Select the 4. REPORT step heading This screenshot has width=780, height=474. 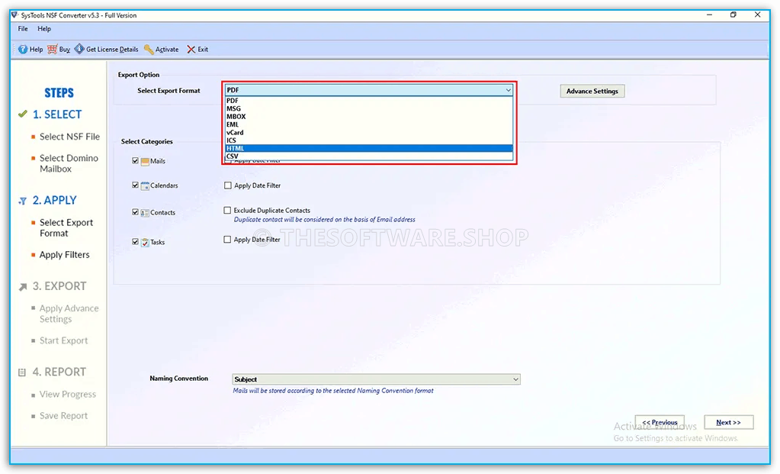59,372
